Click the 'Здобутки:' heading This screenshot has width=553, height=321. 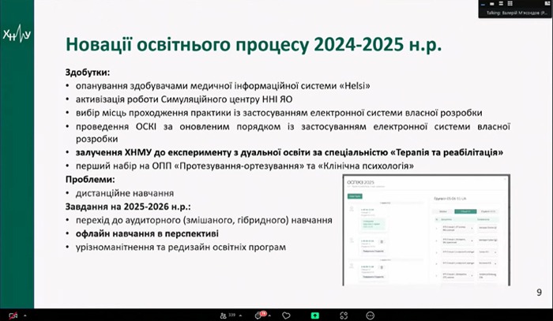(88, 73)
